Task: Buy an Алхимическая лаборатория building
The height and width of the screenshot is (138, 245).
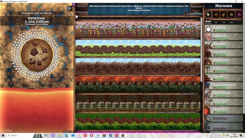Action: click(x=224, y=102)
